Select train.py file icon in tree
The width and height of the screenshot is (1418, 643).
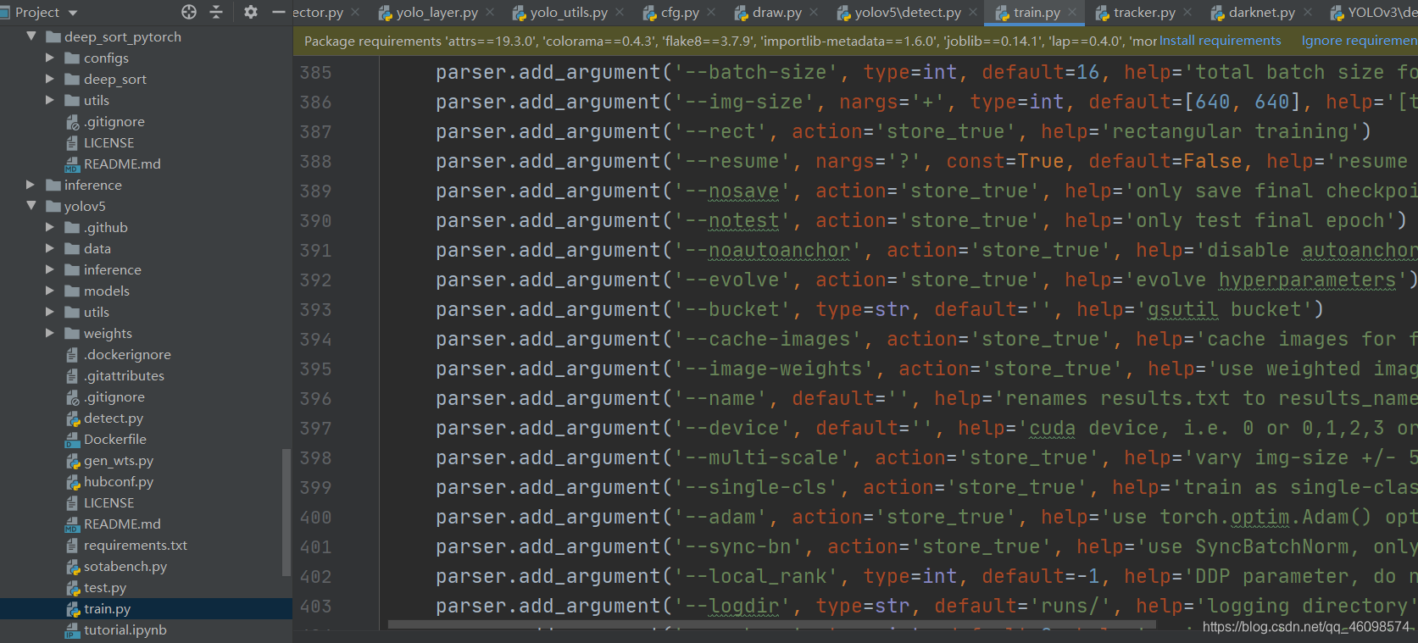73,609
